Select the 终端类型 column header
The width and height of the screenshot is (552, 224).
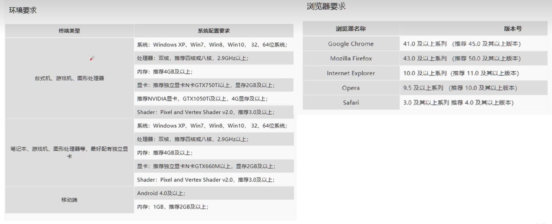[x=69, y=31]
